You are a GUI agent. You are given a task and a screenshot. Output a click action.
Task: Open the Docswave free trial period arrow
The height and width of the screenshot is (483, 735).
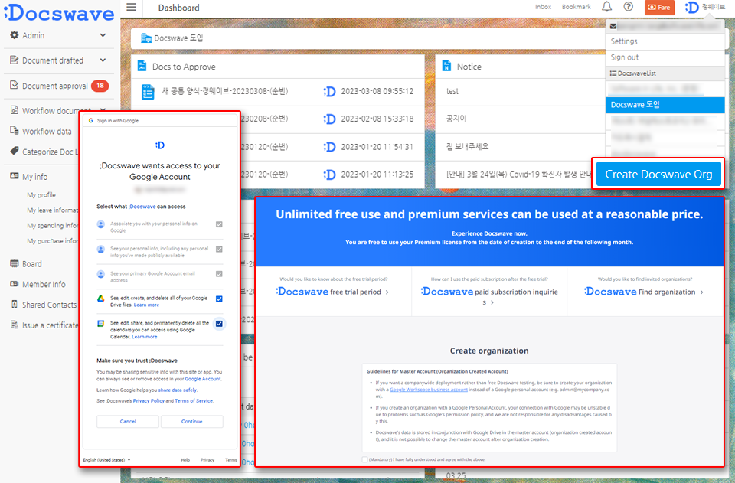[x=387, y=292]
